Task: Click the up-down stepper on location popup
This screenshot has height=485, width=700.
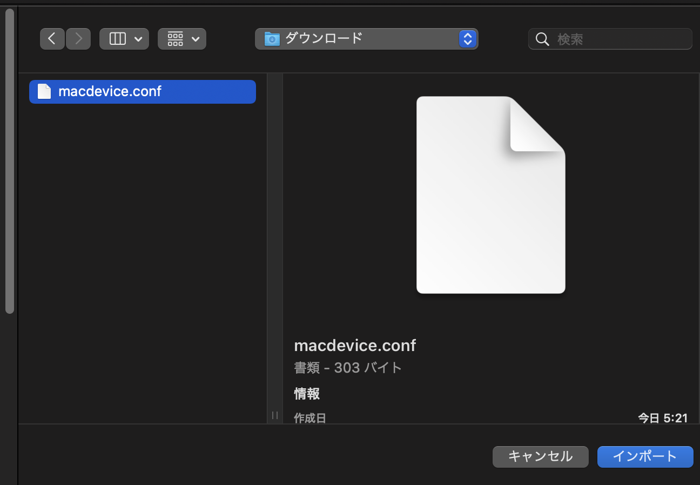Action: point(468,39)
